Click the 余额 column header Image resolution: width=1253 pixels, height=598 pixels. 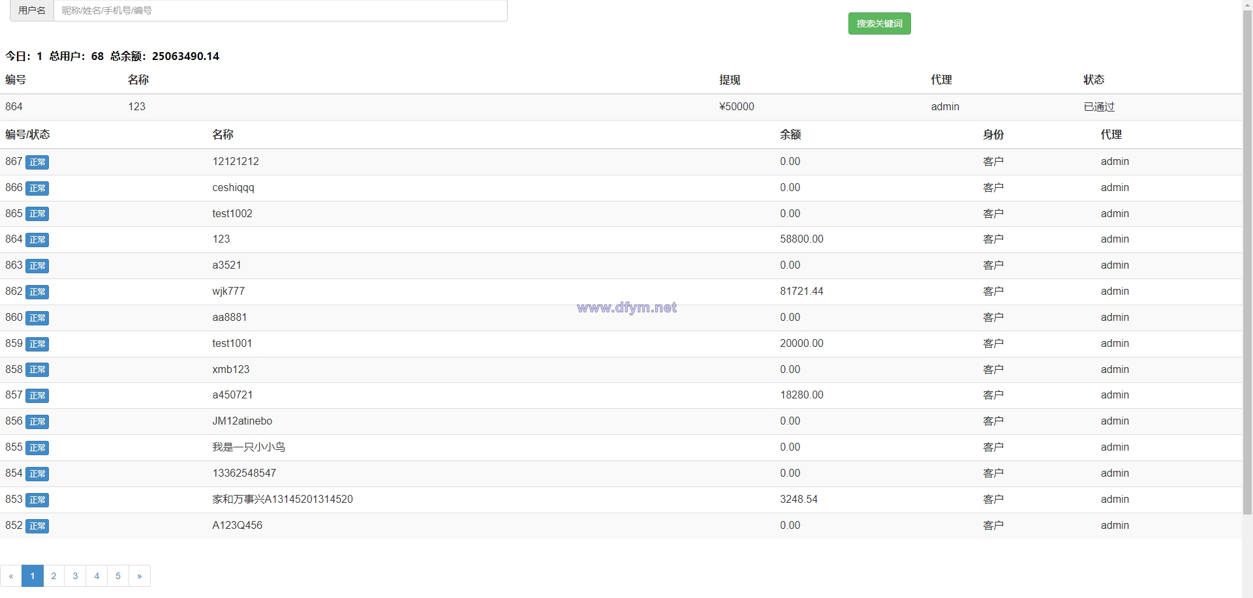click(790, 134)
